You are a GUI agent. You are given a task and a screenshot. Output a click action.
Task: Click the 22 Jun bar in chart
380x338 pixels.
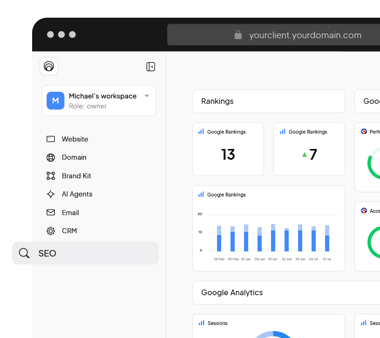(x=286, y=240)
